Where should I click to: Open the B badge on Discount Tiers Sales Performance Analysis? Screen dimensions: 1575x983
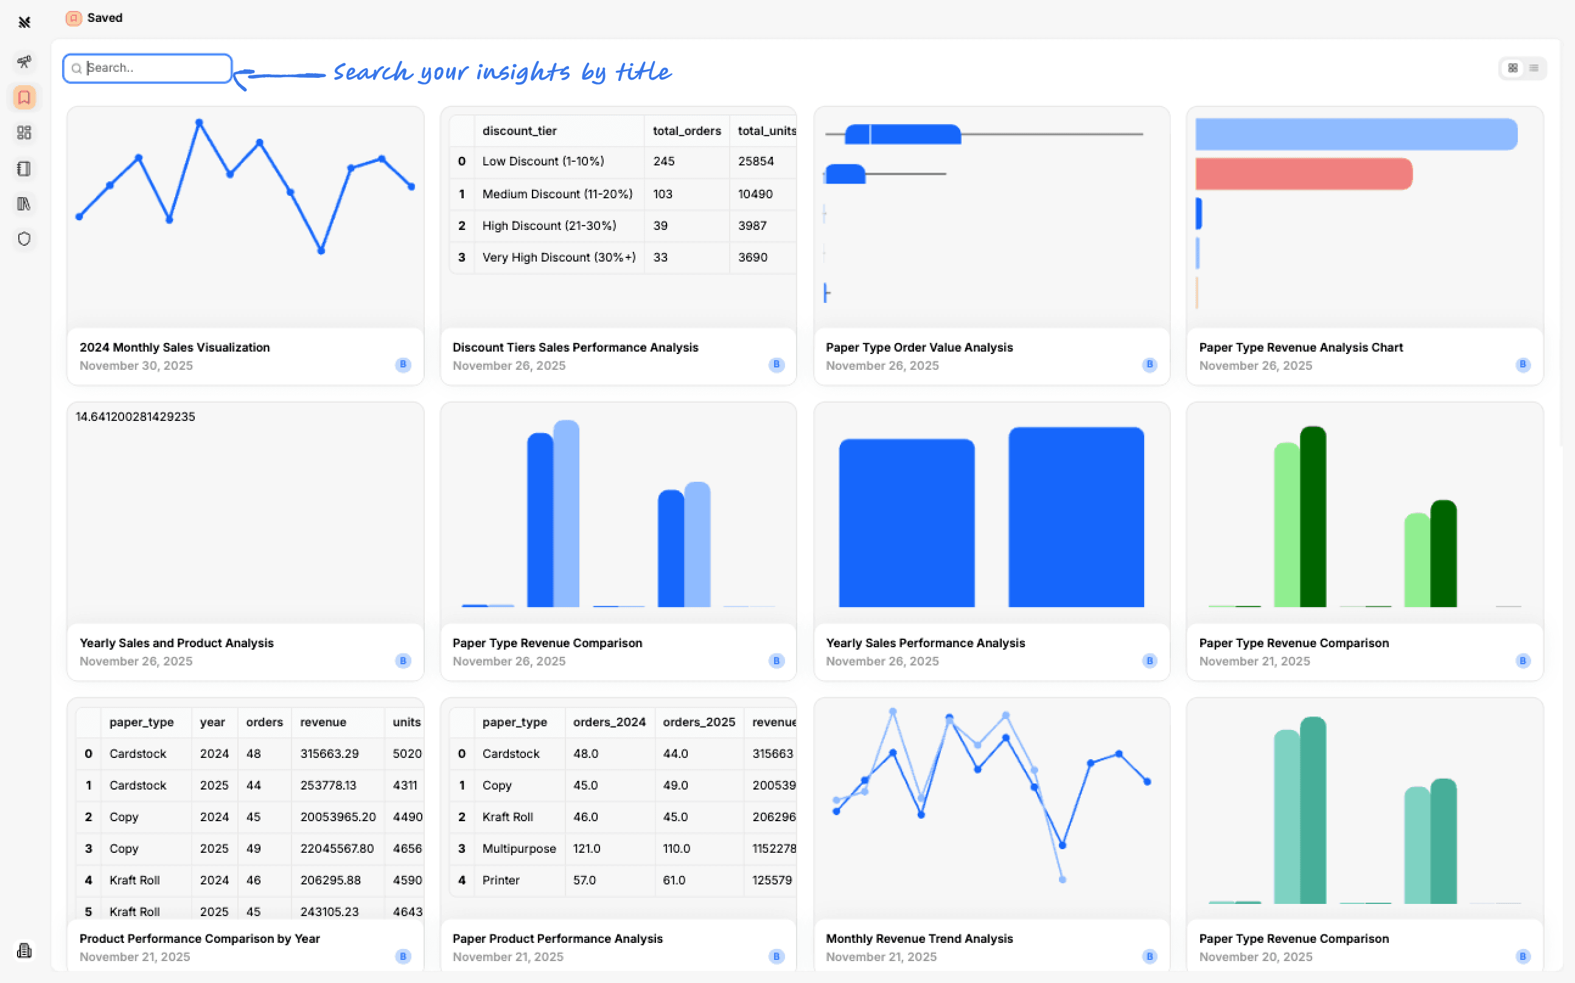(776, 365)
